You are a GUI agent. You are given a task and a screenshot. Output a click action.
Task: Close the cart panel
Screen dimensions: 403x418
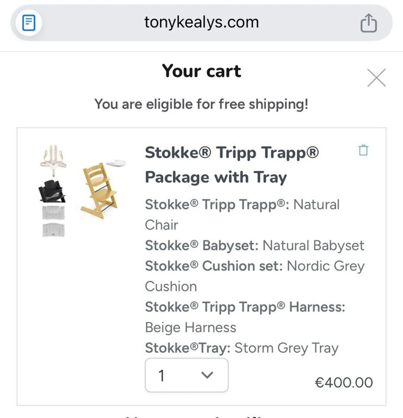(x=376, y=78)
